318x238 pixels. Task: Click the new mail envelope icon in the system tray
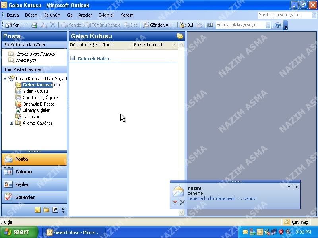point(245,232)
